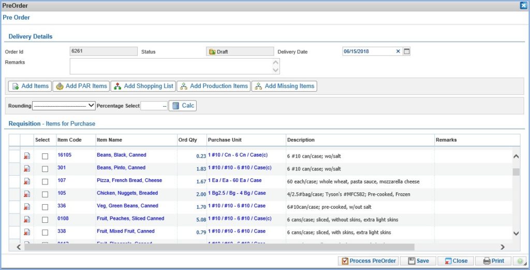Click the Remarks textarea down arrow
Image resolution: width=530 pixels, height=270 pixels.
276,70
